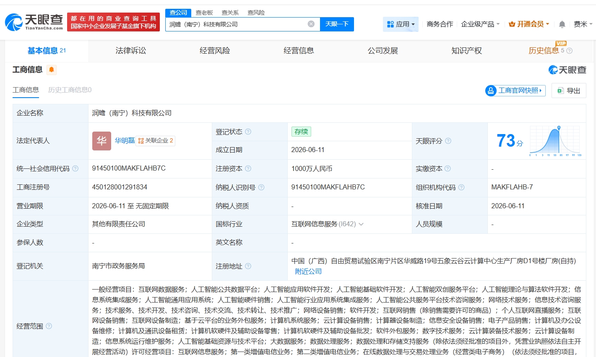Viewport: 596px width, 357px height.
Task: Click the help icon next to 历史信息 tab
Action: [569, 51]
